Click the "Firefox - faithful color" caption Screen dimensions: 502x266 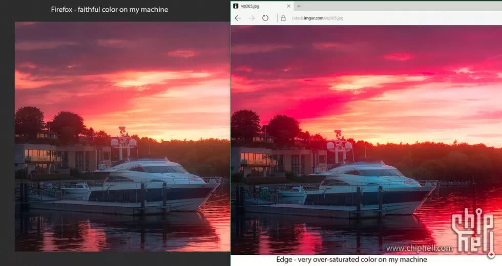point(109,10)
